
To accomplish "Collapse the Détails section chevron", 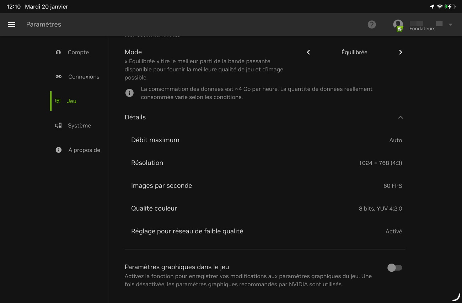I will click(x=401, y=117).
